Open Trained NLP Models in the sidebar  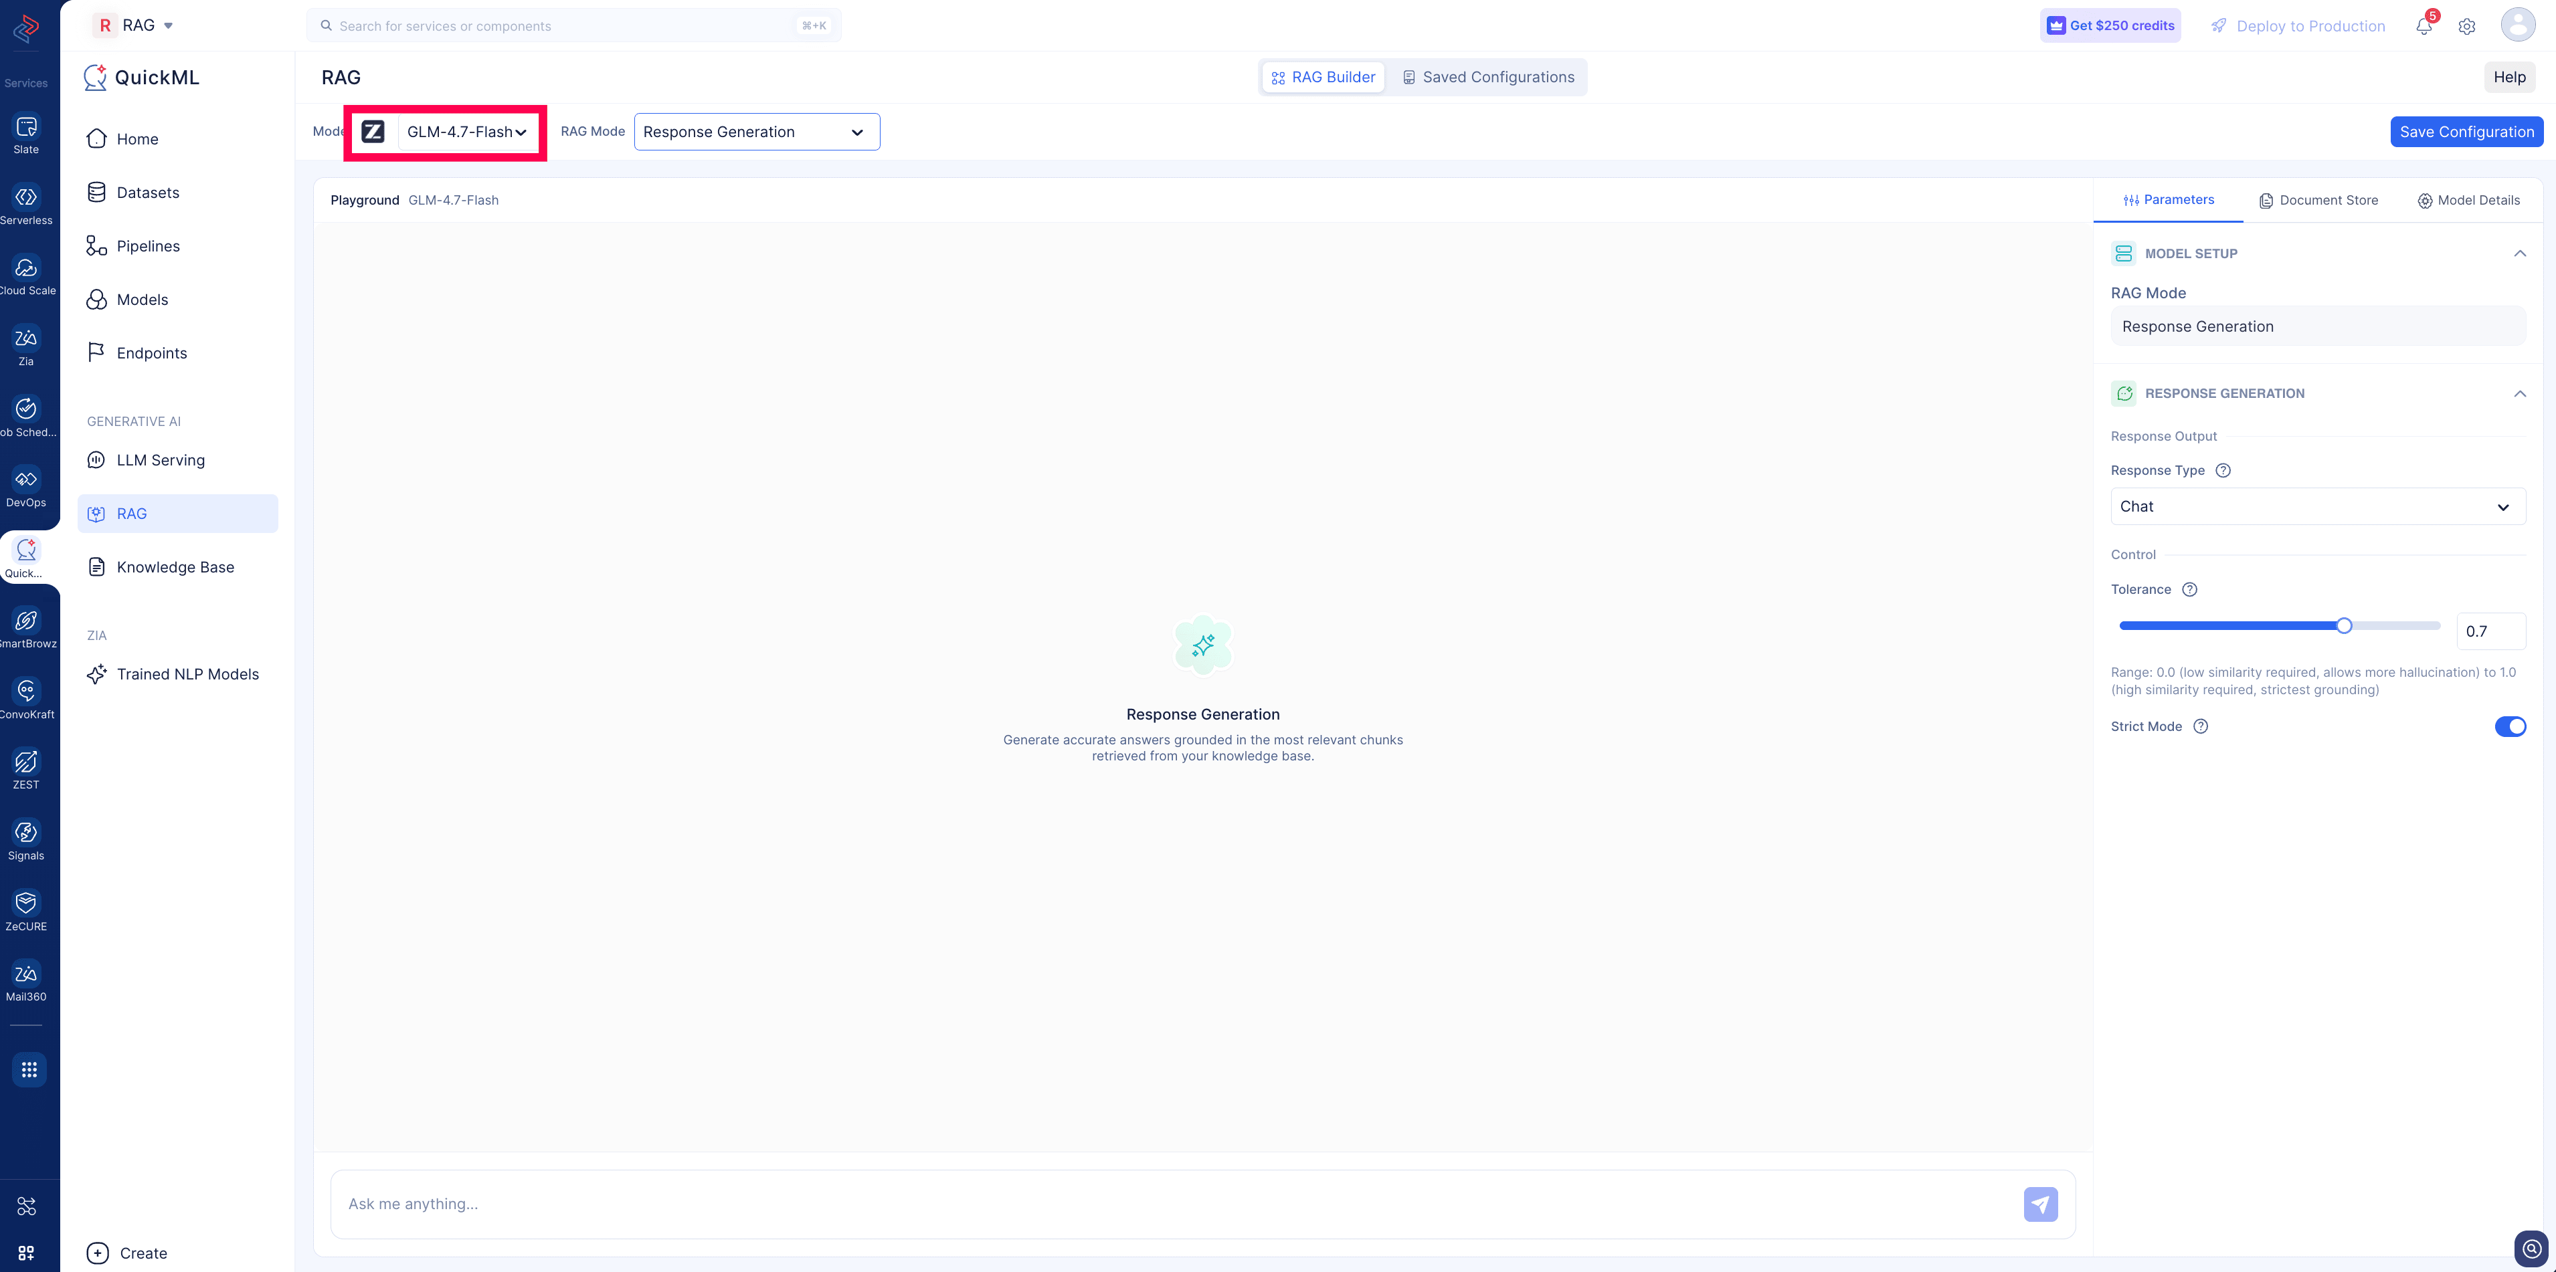pos(177,674)
